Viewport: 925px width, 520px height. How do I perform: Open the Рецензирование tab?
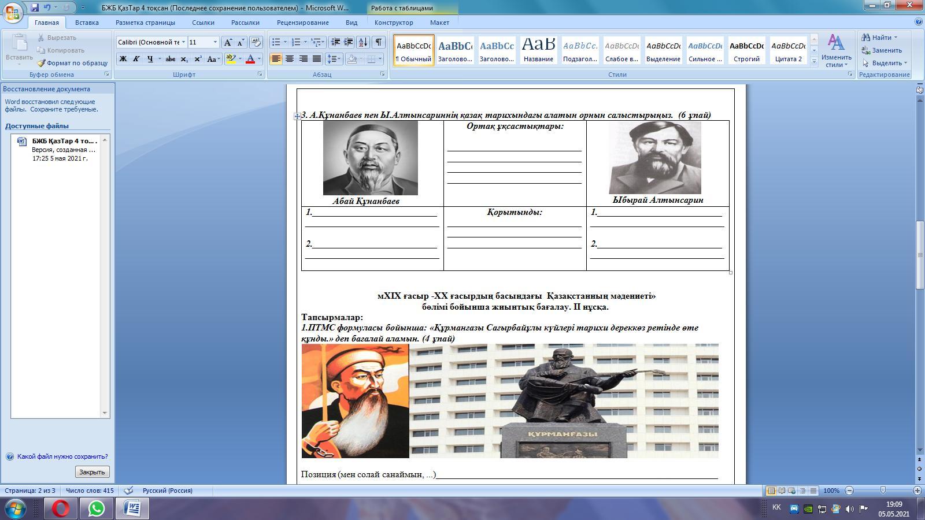click(302, 23)
